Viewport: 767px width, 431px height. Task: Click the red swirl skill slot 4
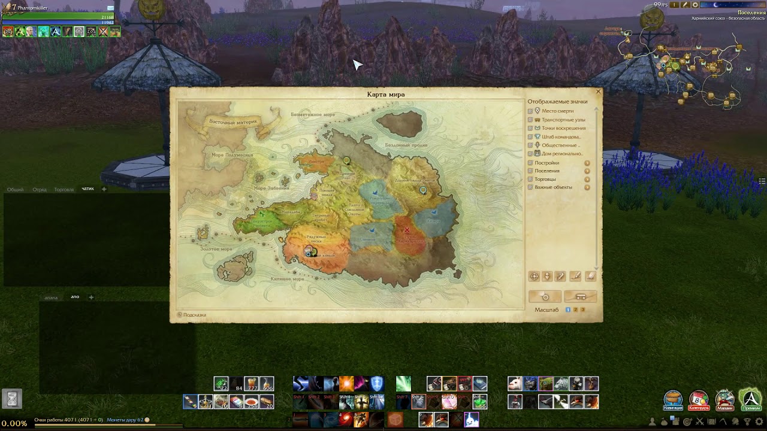[346, 419]
